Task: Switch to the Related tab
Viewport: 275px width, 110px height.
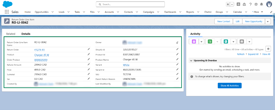Action: point(11,34)
